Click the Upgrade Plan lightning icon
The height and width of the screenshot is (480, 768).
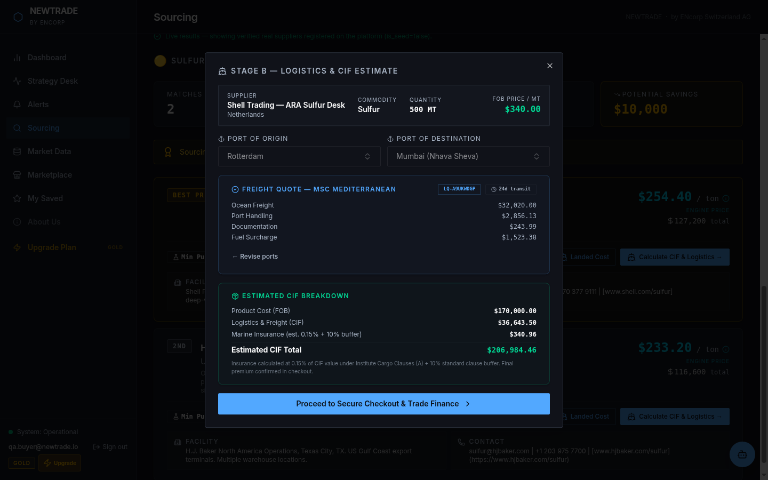(x=17, y=247)
